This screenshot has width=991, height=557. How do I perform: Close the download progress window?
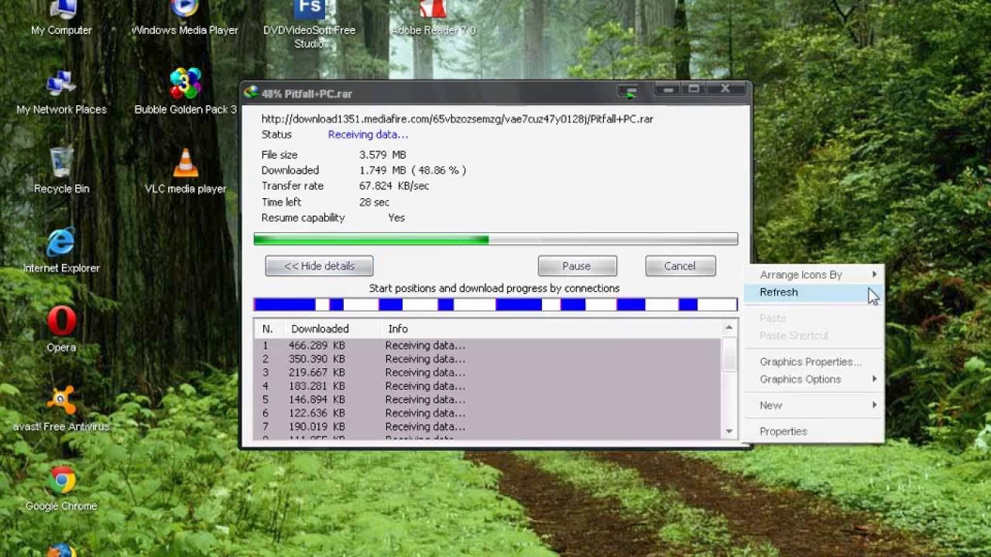(725, 90)
